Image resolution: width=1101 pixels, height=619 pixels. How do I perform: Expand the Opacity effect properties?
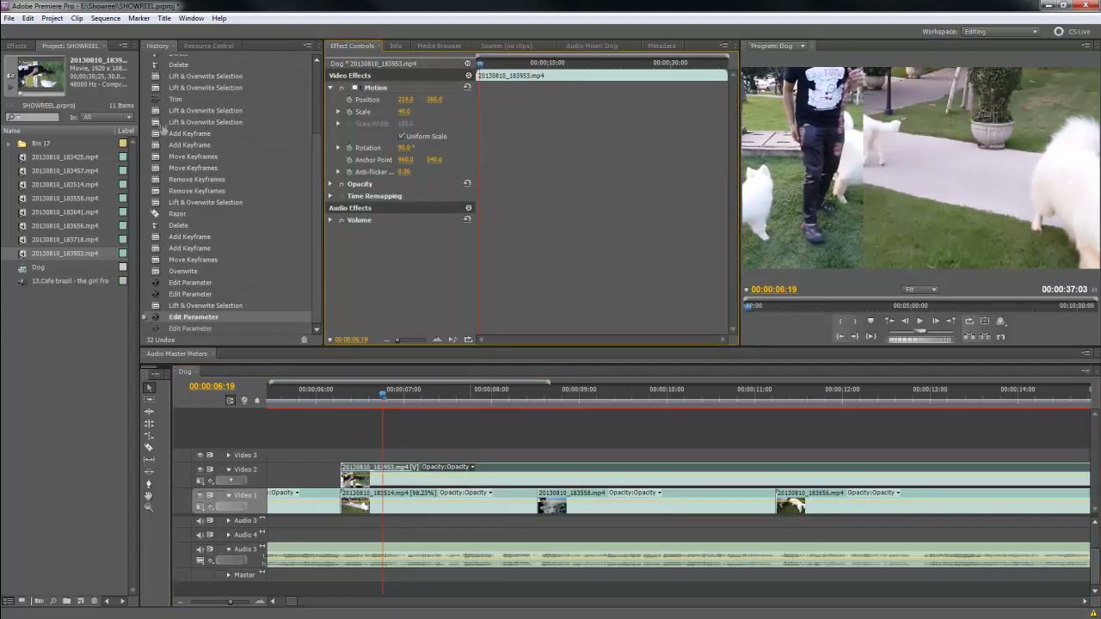pyautogui.click(x=330, y=184)
